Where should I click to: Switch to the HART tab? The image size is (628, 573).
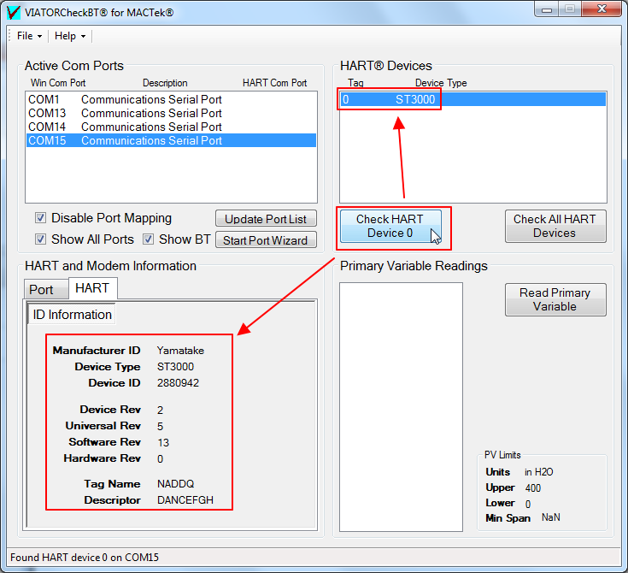pos(92,288)
